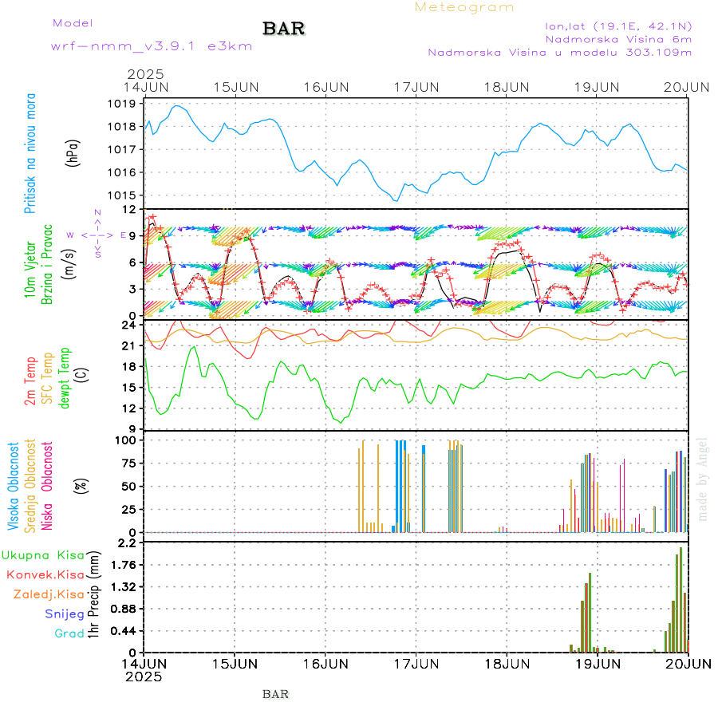Click the 19JUN date on bottom axis
Image resolution: width=718 pixels, height=718 pixels.
[598, 663]
